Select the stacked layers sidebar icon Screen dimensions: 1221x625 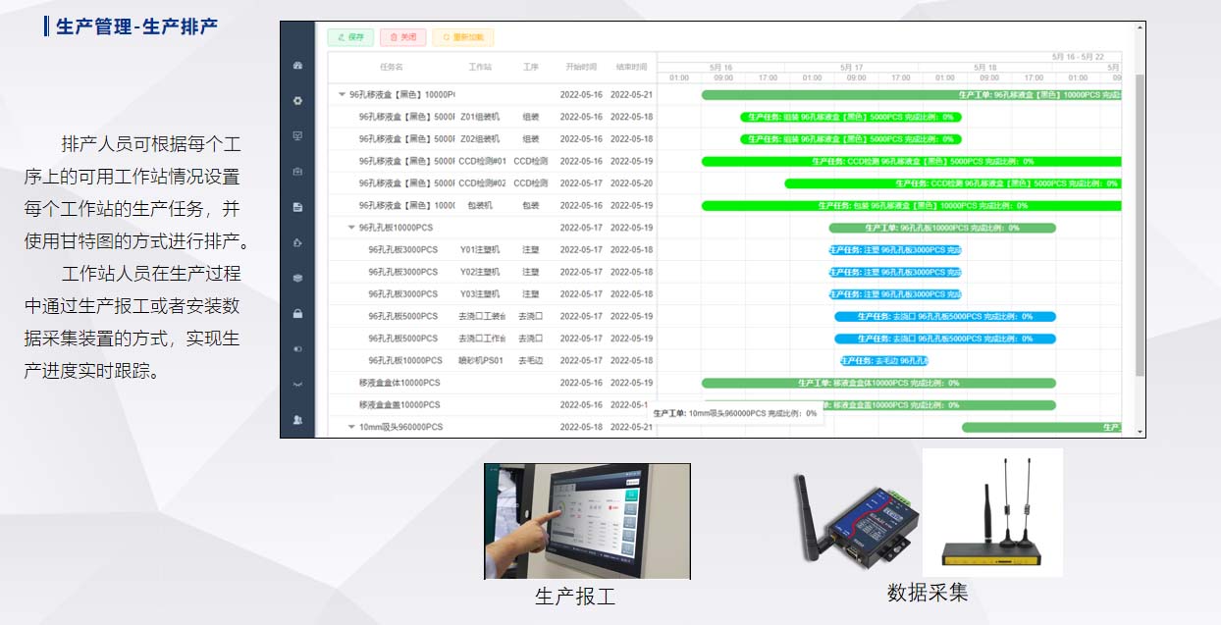297,278
